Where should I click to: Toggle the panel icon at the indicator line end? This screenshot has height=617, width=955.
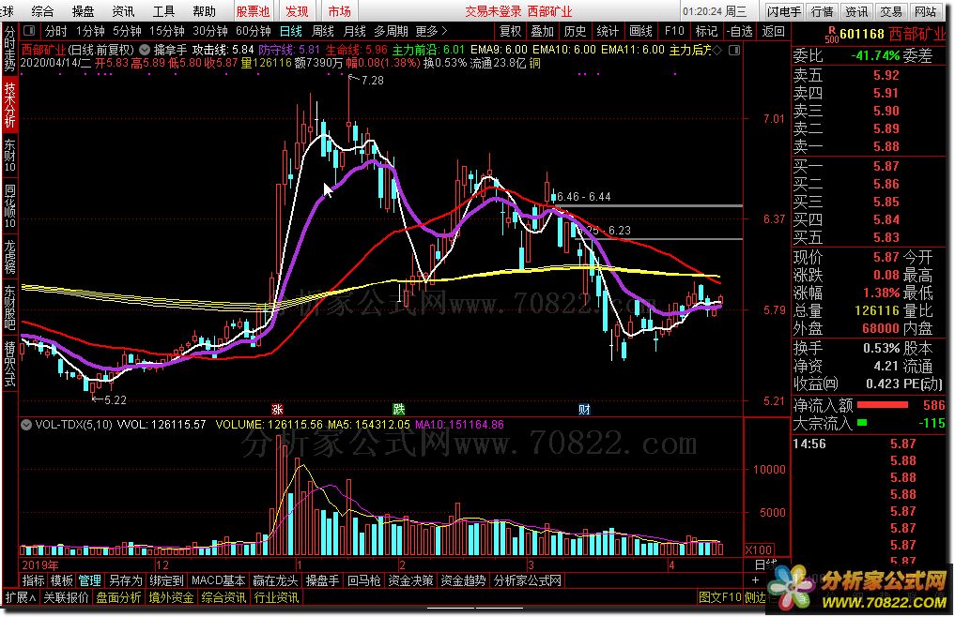pyautogui.click(x=734, y=50)
